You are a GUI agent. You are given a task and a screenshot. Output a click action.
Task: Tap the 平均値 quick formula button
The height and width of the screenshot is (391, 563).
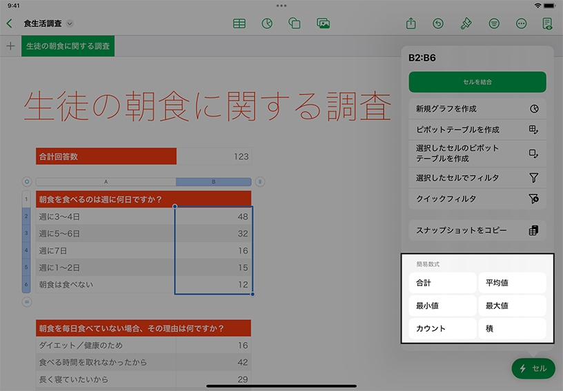[x=512, y=283]
